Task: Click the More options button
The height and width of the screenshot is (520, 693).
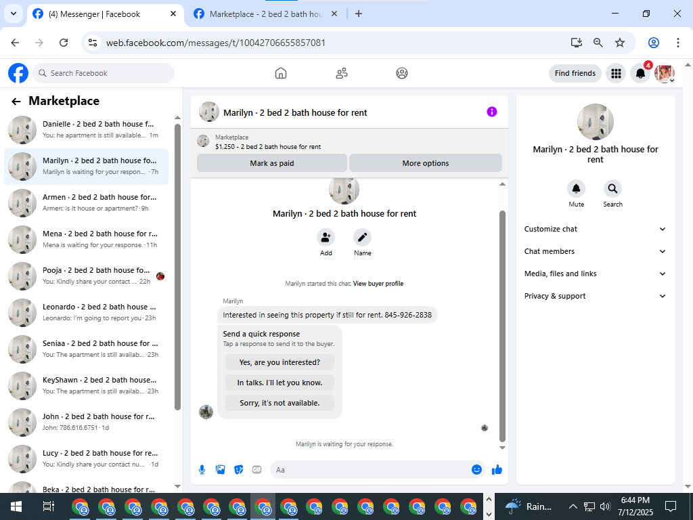Action: tap(426, 163)
